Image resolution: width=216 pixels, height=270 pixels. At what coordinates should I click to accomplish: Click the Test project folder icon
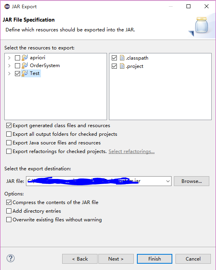pyautogui.click(x=25, y=73)
